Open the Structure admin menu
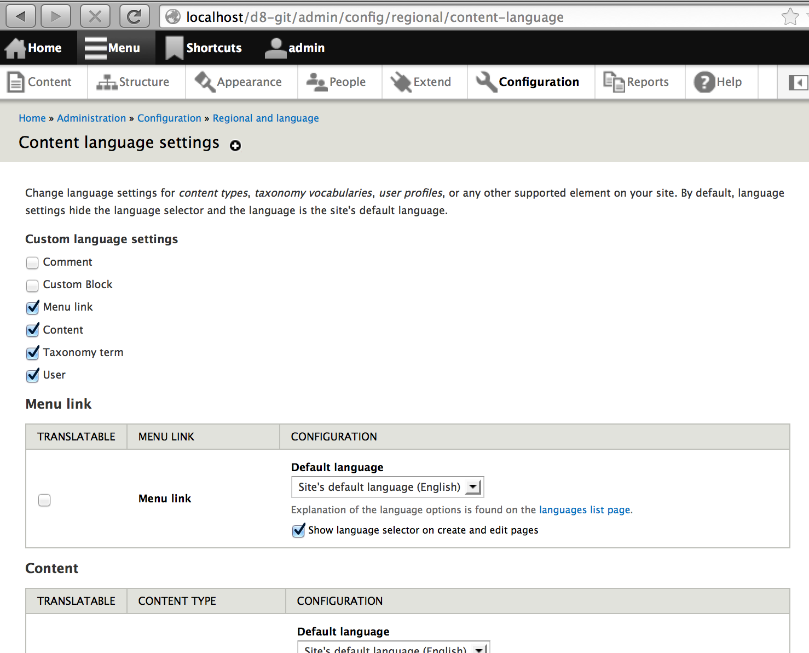The image size is (809, 653). (x=133, y=82)
